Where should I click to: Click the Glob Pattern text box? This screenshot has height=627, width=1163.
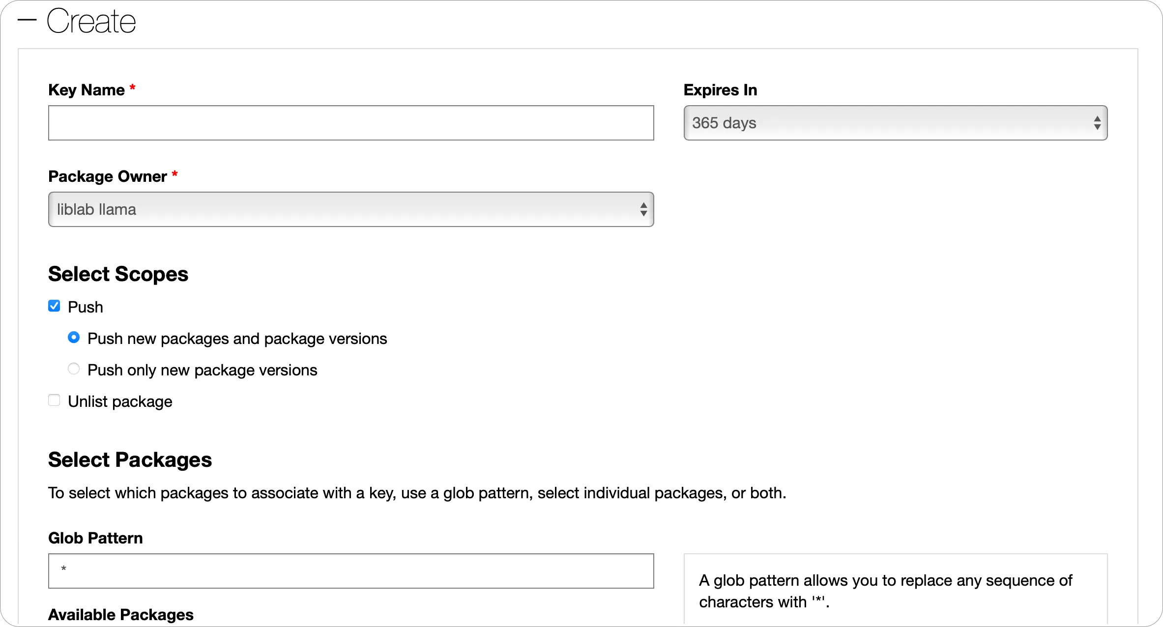[350, 571]
